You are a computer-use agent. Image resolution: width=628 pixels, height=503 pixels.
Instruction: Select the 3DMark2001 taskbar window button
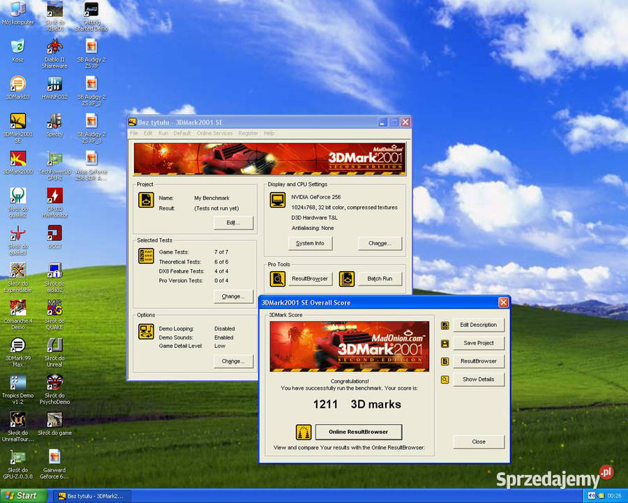click(x=91, y=496)
